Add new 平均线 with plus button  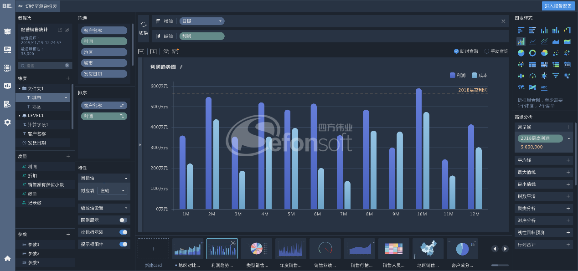point(568,160)
